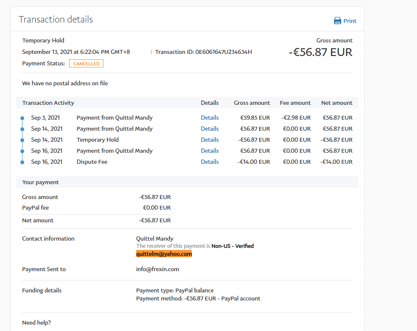Open Details for Sep 16 payment from Quittel Mandy

[210, 151]
